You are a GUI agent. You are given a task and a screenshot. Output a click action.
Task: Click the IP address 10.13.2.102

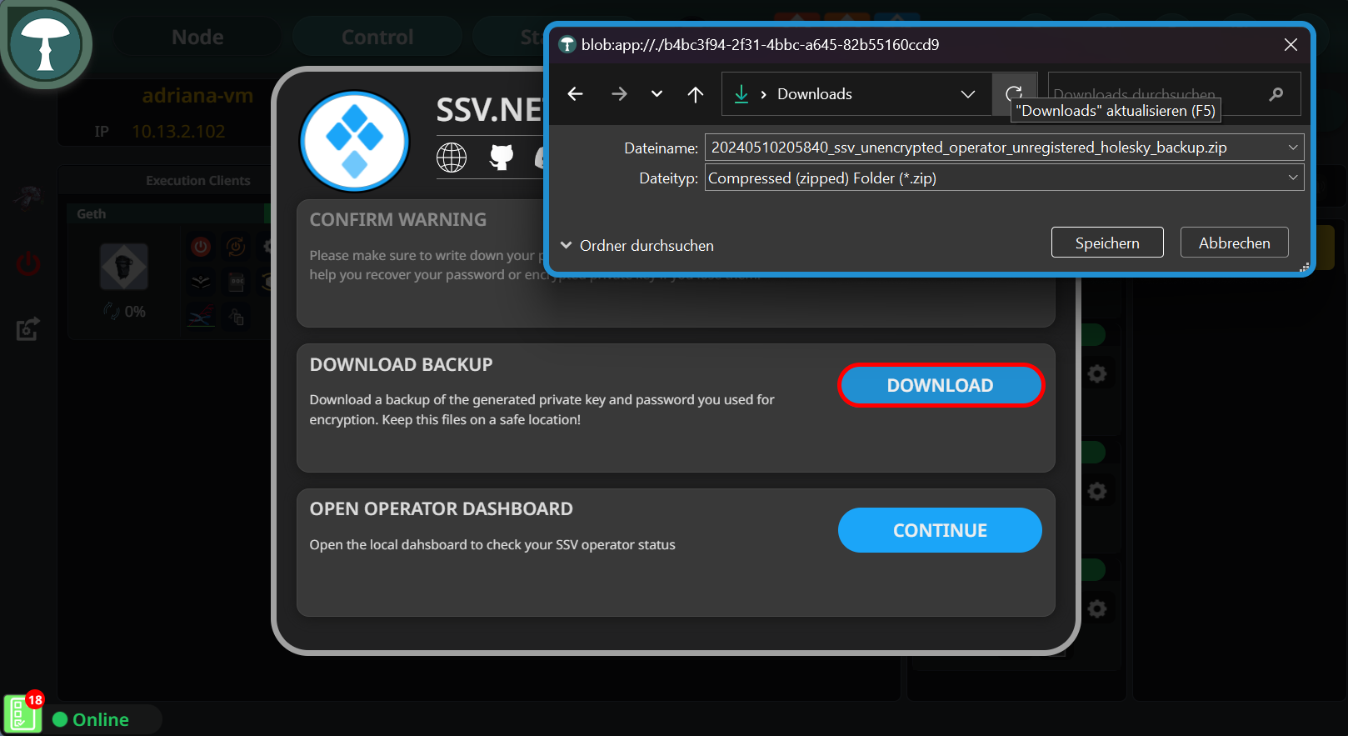tap(178, 132)
